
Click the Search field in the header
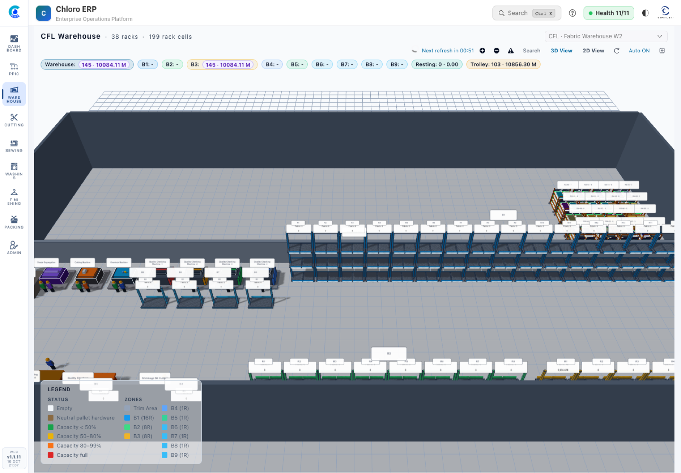(x=526, y=13)
